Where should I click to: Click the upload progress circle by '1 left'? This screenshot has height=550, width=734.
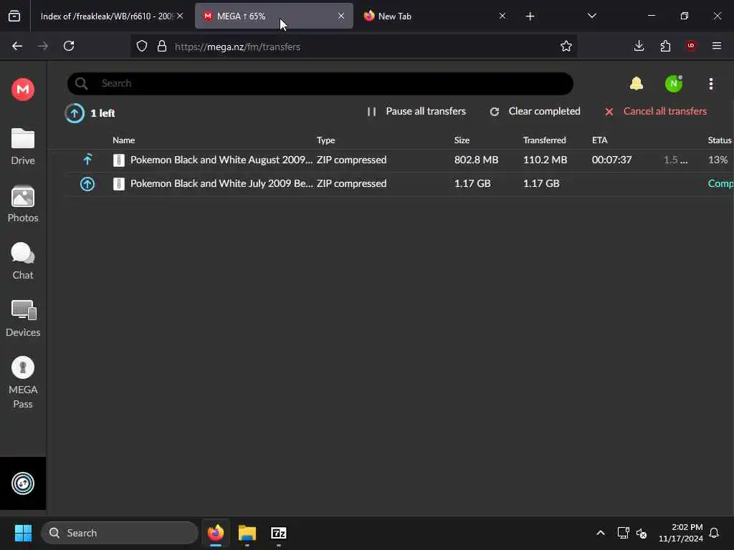point(75,112)
